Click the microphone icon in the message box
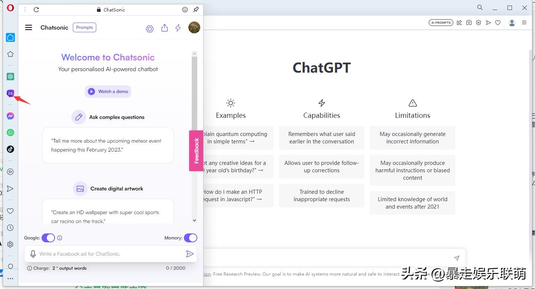 point(33,254)
